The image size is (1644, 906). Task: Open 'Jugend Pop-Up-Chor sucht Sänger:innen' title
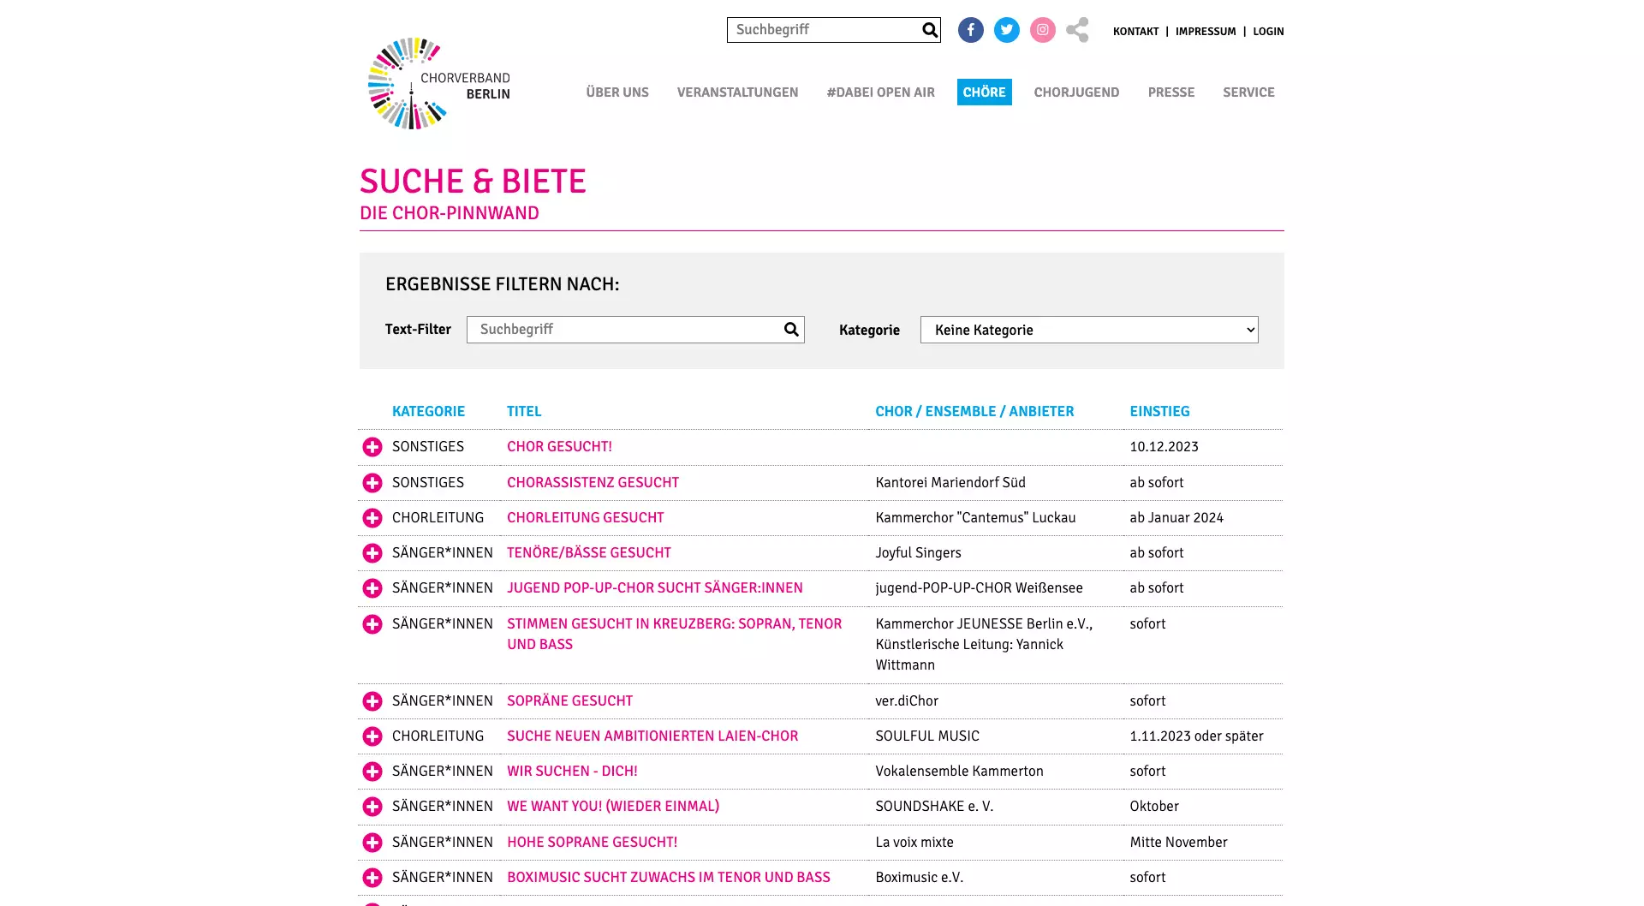click(654, 588)
